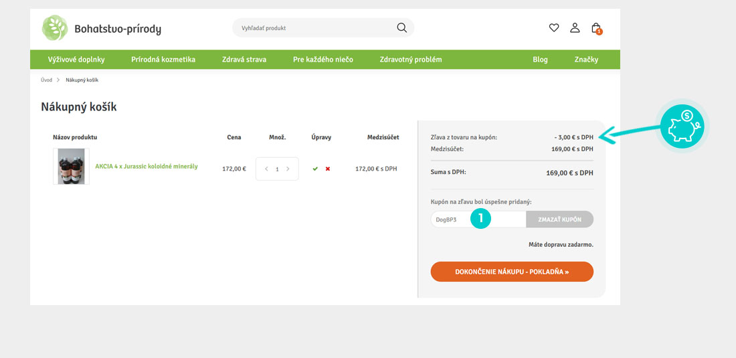This screenshot has width=736, height=358.
Task: Click the Bohatstvo-prírody leaf logo
Action: coord(55,28)
